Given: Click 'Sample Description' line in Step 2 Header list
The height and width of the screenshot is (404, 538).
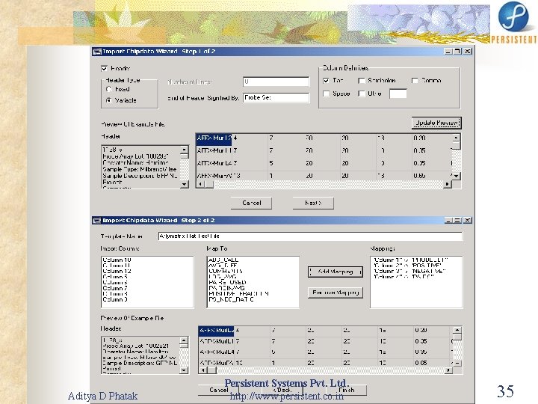Looking at the screenshot, I should pos(140,363).
